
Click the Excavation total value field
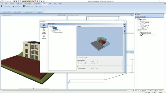pos(93,68)
